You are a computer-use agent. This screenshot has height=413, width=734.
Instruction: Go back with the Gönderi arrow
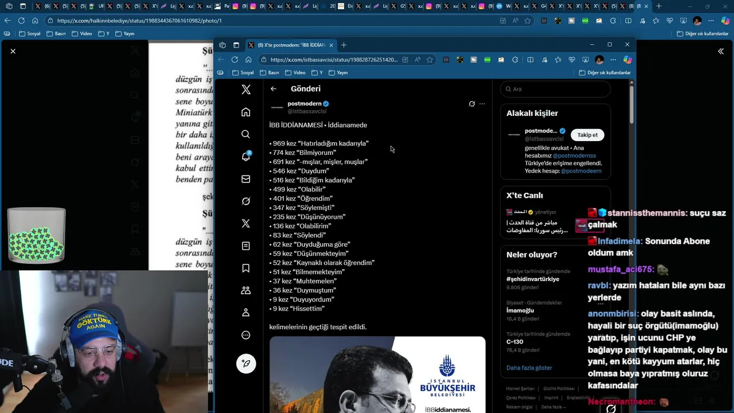pyautogui.click(x=274, y=89)
